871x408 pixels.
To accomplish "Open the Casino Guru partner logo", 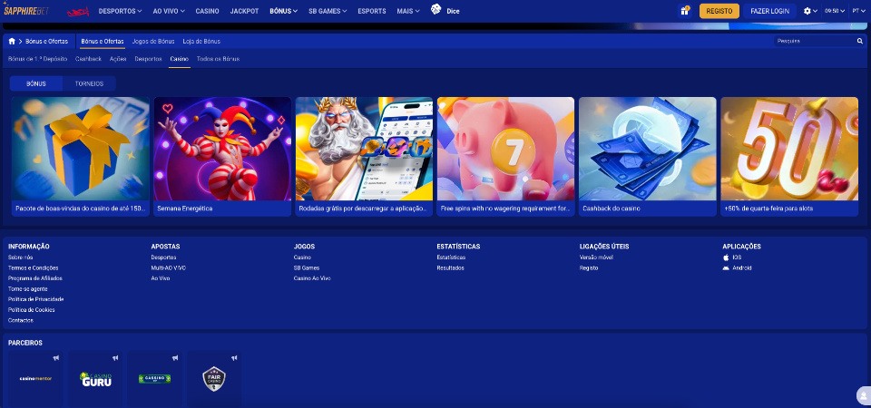I will (x=95, y=379).
